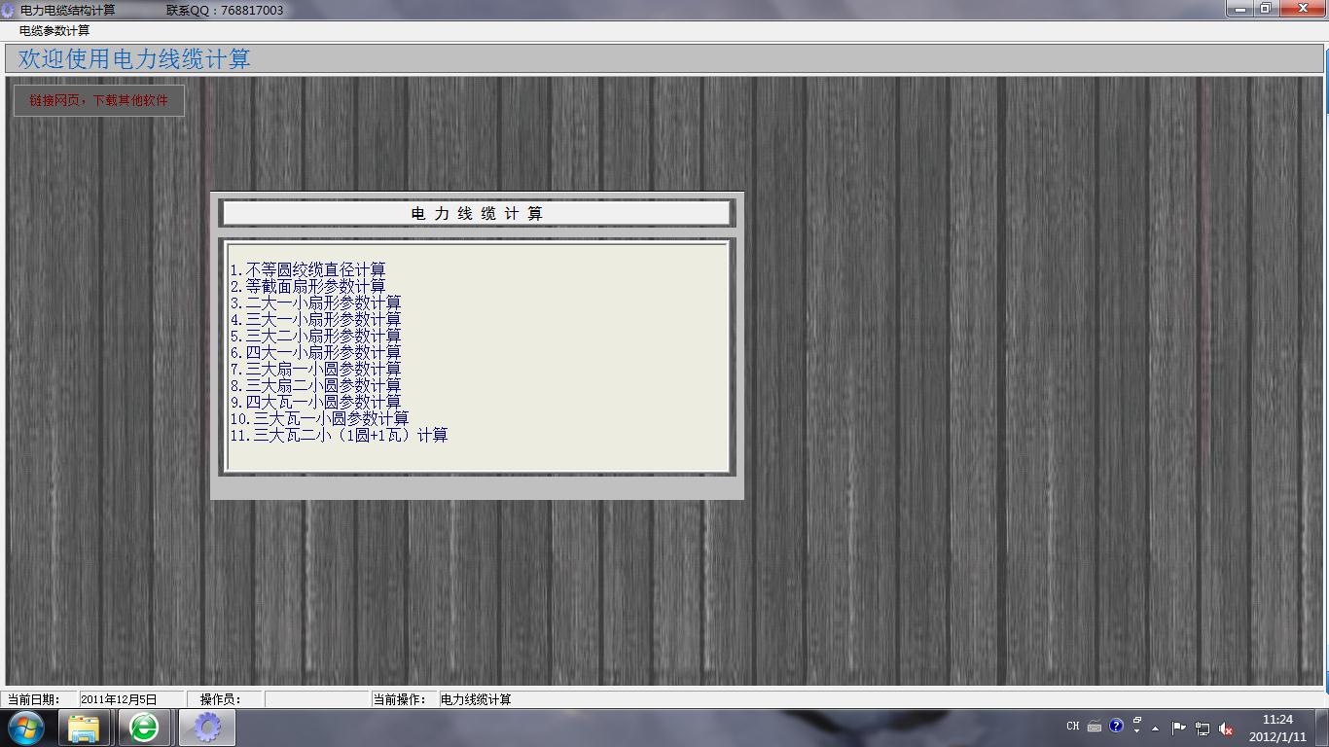Click the soft keyboard icon in language bar
Viewport: 1329px width, 747px height.
pyautogui.click(x=1095, y=726)
